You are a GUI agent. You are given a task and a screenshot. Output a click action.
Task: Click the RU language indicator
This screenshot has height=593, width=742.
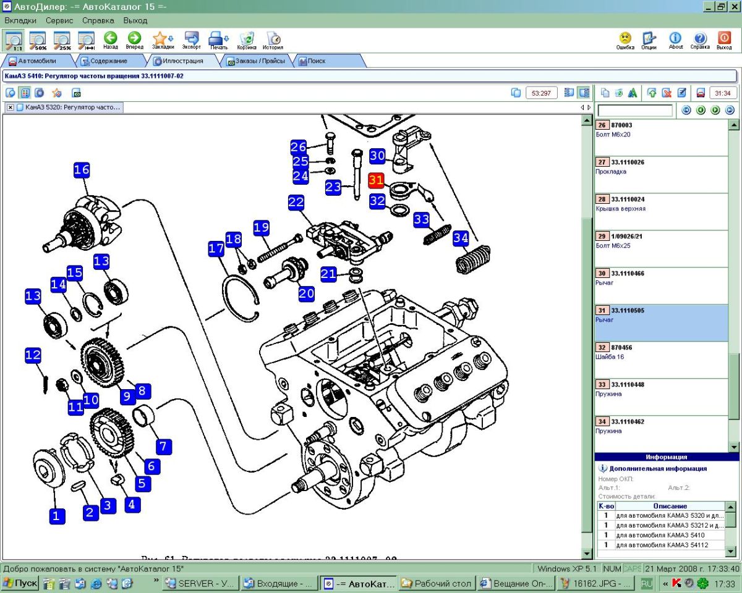[x=646, y=583]
